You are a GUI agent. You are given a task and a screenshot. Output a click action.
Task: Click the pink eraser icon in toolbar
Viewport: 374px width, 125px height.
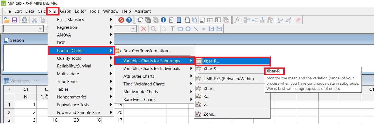tap(298, 20)
